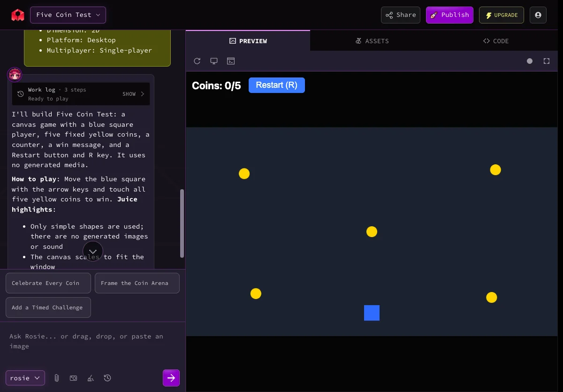Send the message with arrow button
The height and width of the screenshot is (392, 563).
pos(171,378)
